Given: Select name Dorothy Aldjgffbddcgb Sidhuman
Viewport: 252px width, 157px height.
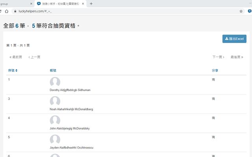Looking at the screenshot, I should [70, 90].
